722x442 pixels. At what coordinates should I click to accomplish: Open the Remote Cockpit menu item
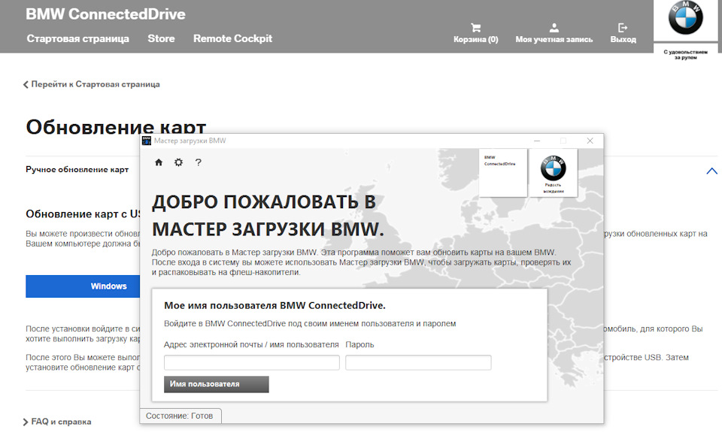click(x=232, y=38)
